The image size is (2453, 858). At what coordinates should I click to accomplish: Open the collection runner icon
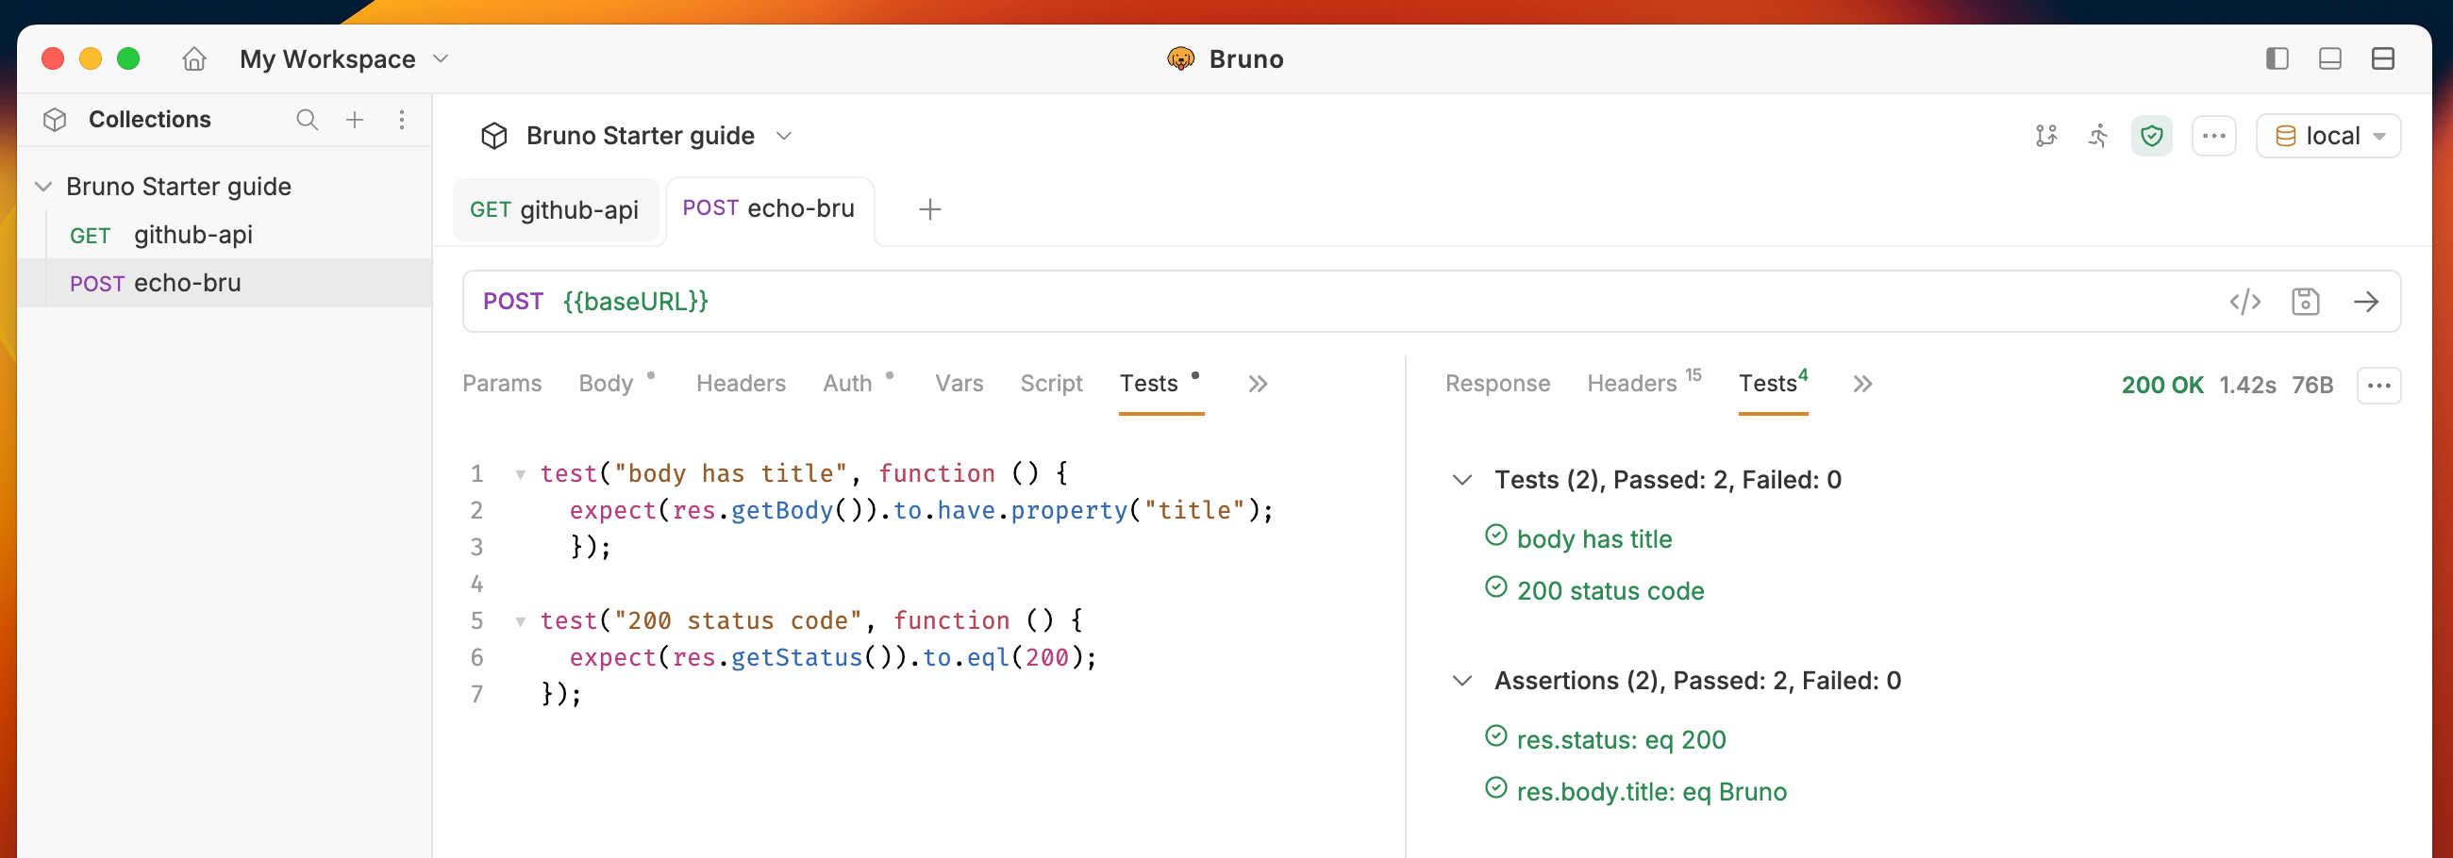(x=2099, y=136)
